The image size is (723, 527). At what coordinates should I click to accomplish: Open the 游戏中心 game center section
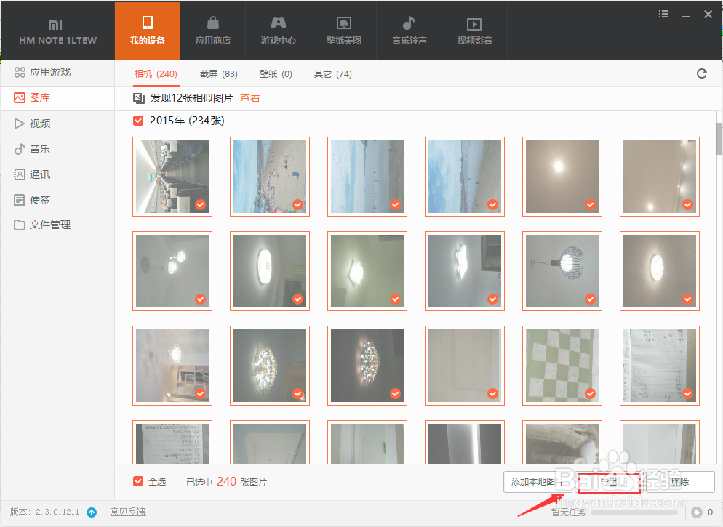coord(278,31)
